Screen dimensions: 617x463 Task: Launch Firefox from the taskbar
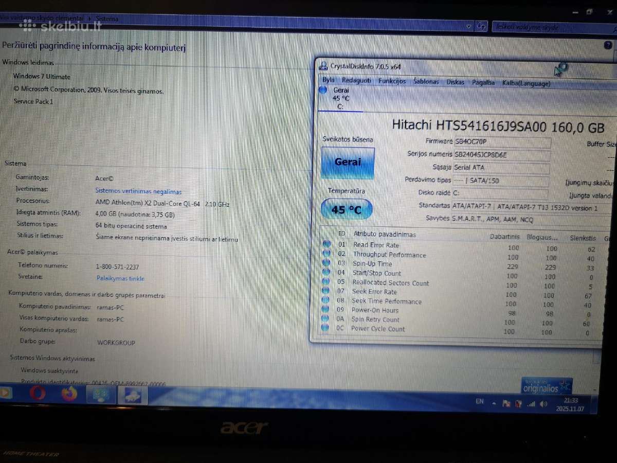[x=69, y=394]
